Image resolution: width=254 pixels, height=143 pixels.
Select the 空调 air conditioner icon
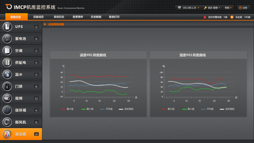coord(7,51)
